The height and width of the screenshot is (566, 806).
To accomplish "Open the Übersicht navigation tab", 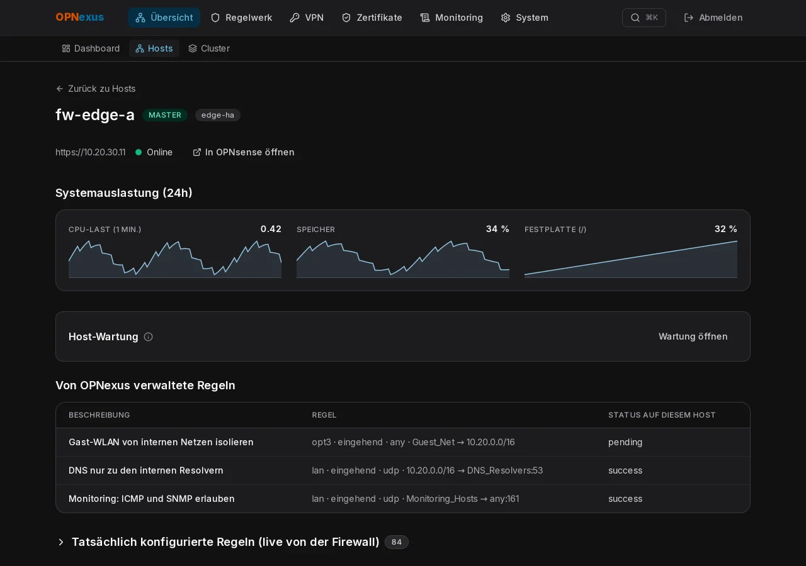I will [164, 18].
